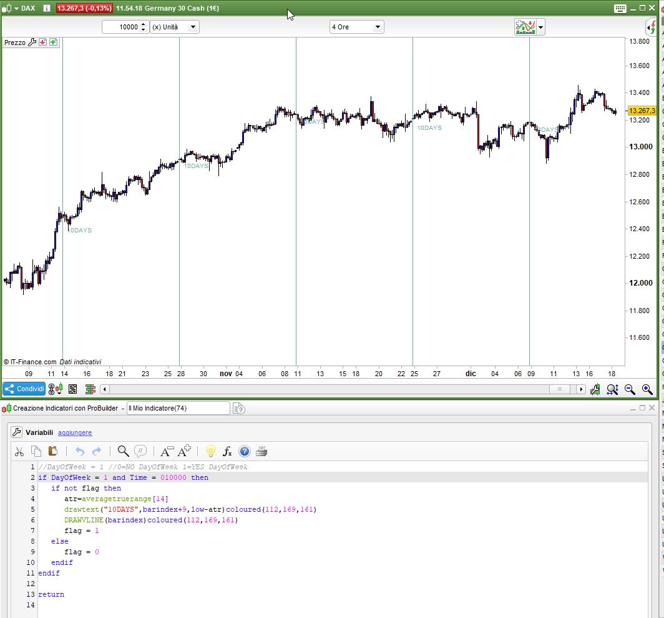This screenshot has width=664, height=618.
Task: Open the blue question mark help
Action: pos(245,451)
